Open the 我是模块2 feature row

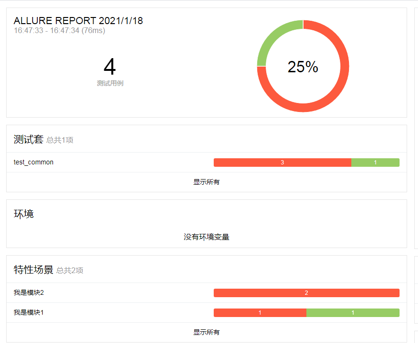coord(206,292)
